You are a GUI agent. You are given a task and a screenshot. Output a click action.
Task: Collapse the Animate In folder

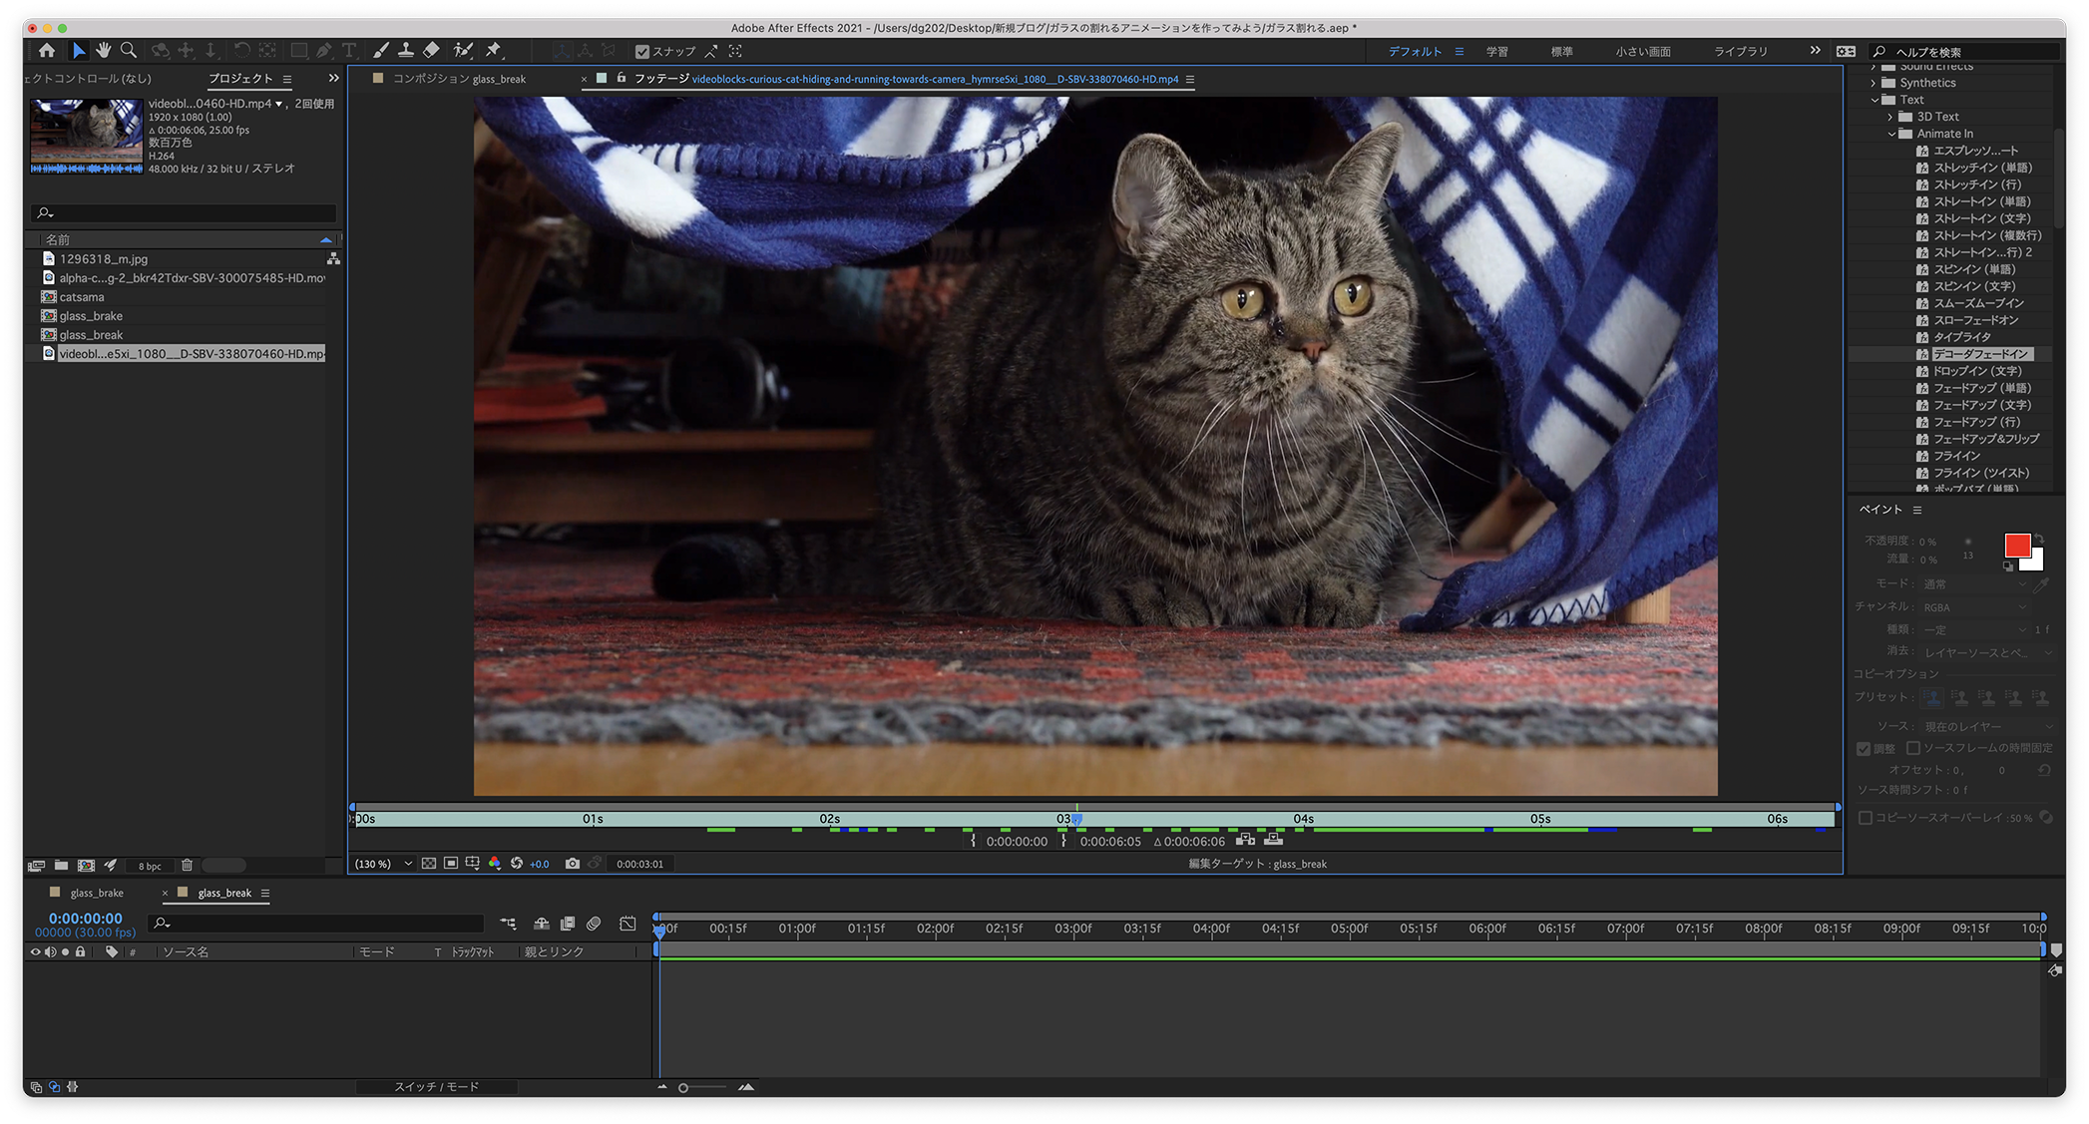tap(1891, 134)
